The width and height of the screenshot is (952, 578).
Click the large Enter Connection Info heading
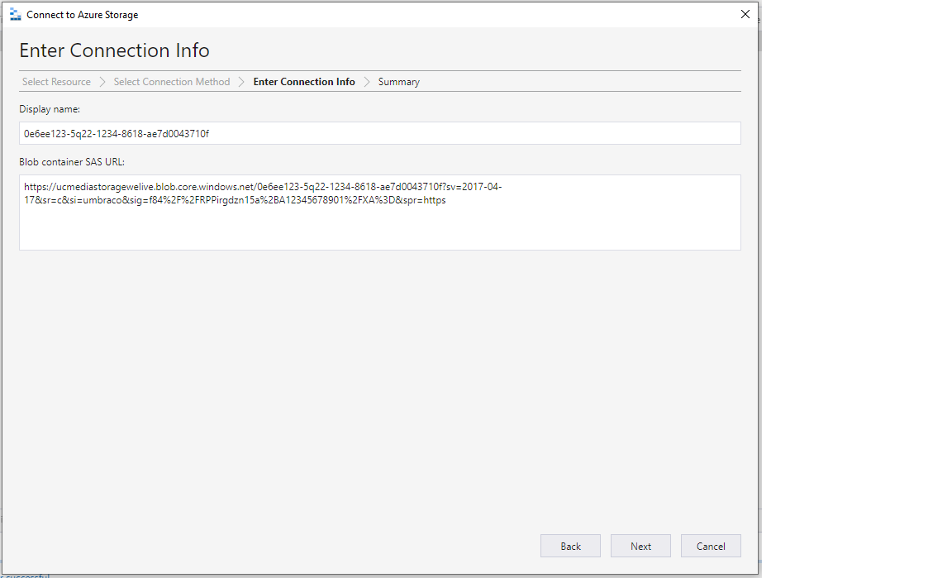pyautogui.click(x=114, y=50)
